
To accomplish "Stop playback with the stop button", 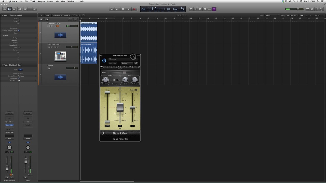I will click(x=123, y=9).
